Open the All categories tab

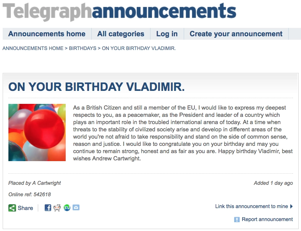(x=121, y=34)
